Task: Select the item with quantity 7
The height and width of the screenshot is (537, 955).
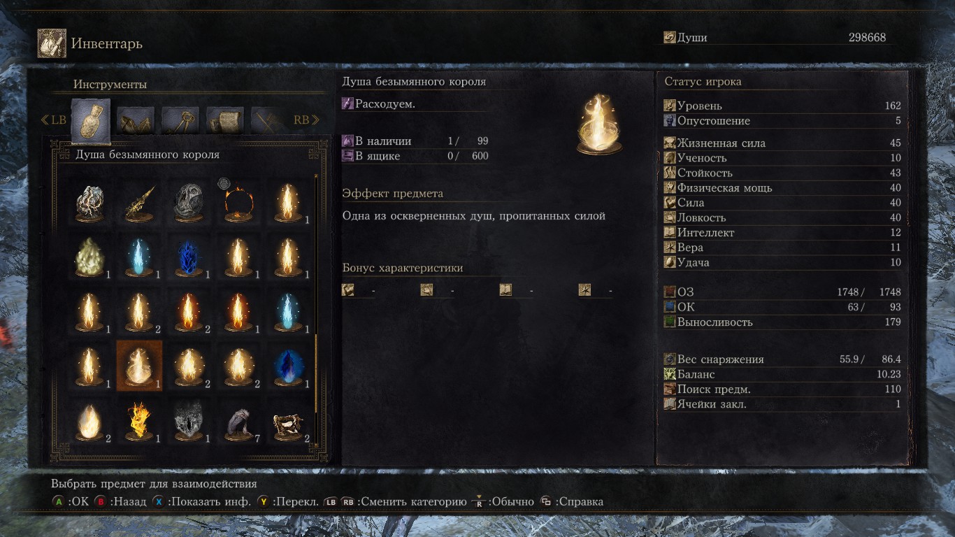Action: pos(238,420)
